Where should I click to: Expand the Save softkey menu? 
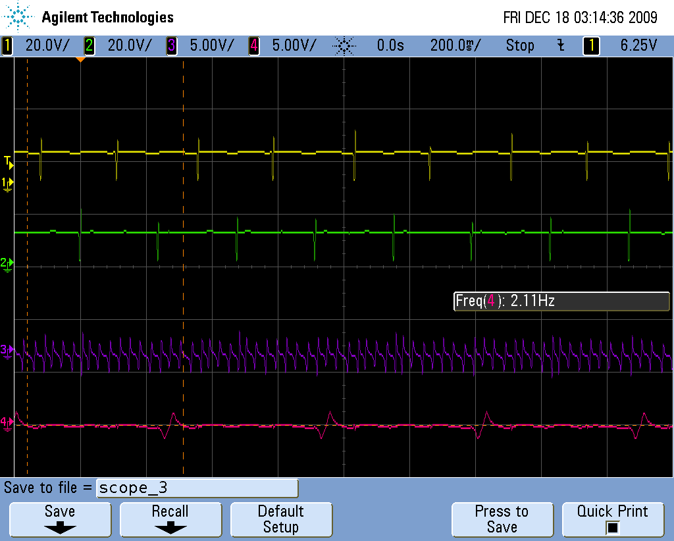[60, 519]
